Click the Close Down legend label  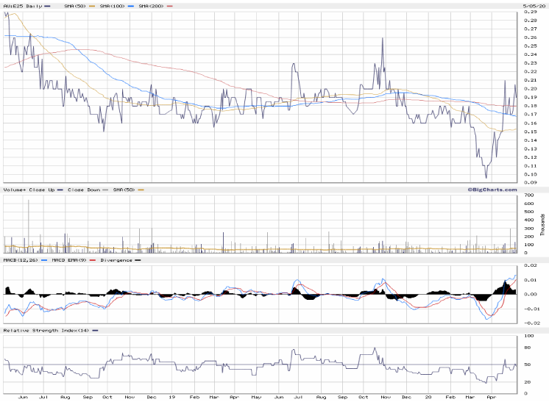[x=83, y=190]
